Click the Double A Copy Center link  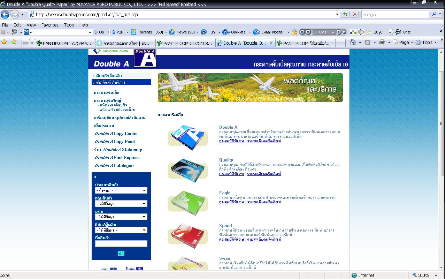click(x=116, y=134)
